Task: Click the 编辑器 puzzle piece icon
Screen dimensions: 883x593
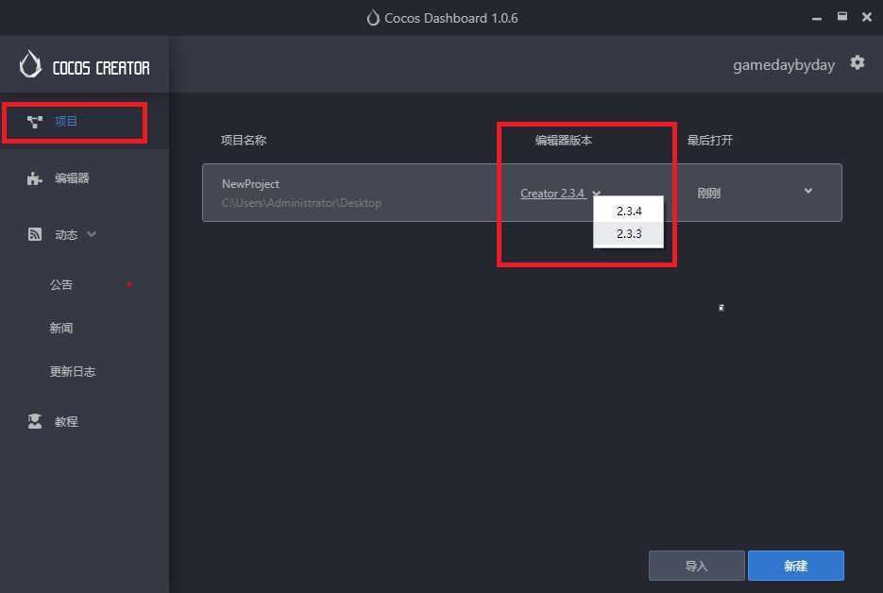Action: point(35,178)
